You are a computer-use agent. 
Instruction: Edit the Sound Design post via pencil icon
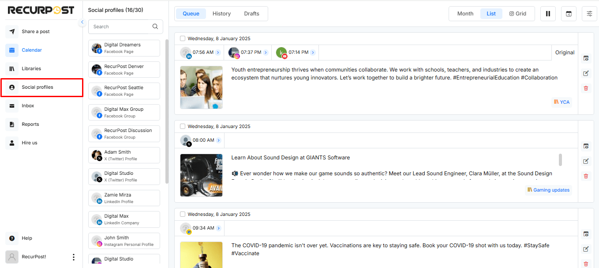coord(586,161)
